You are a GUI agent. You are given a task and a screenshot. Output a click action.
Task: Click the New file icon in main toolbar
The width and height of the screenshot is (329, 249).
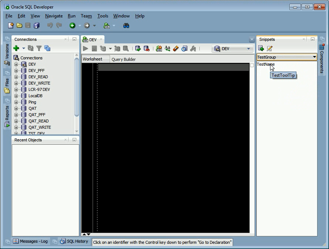11,26
